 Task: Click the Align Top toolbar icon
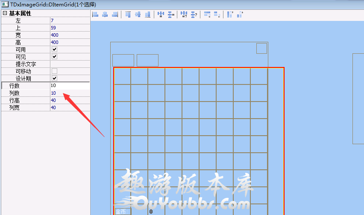point(128,15)
